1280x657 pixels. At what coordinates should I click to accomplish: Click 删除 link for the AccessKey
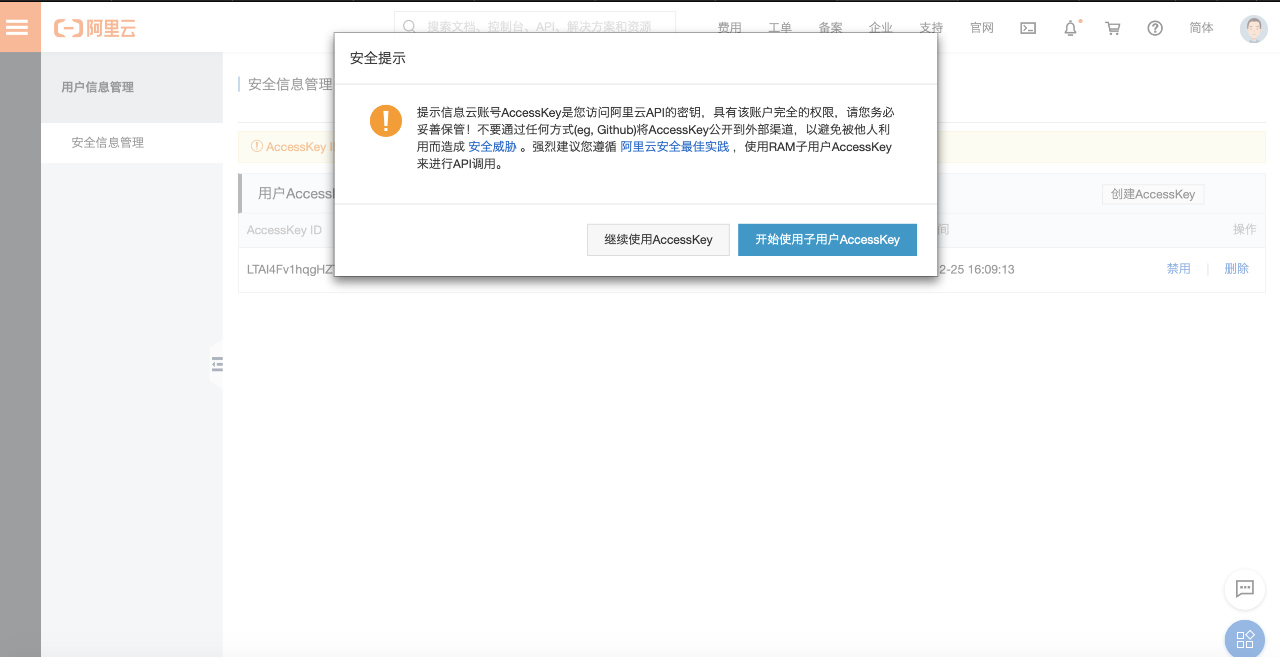(x=1236, y=269)
